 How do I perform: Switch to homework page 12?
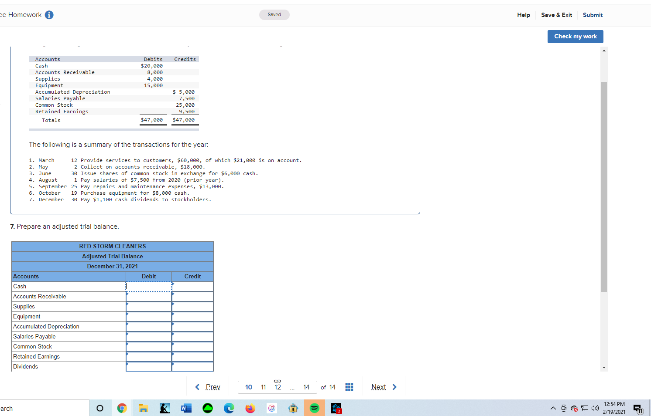[278, 387]
